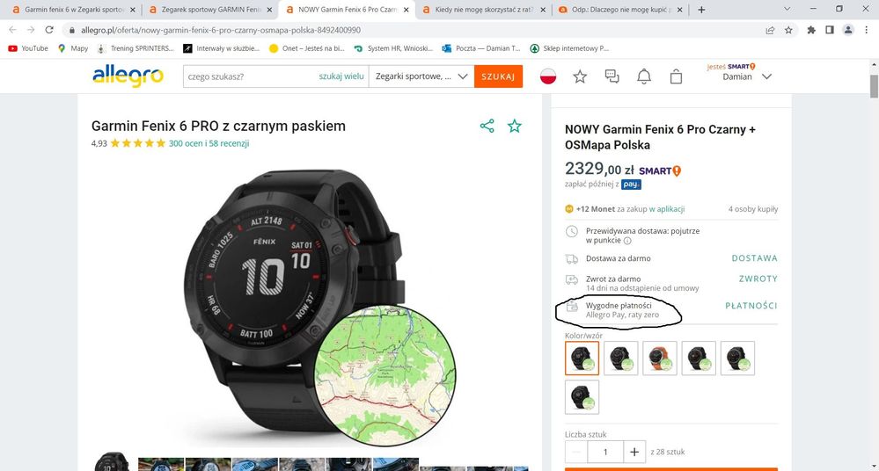Open the shopping bag cart icon
The width and height of the screenshot is (879, 471).
point(676,76)
